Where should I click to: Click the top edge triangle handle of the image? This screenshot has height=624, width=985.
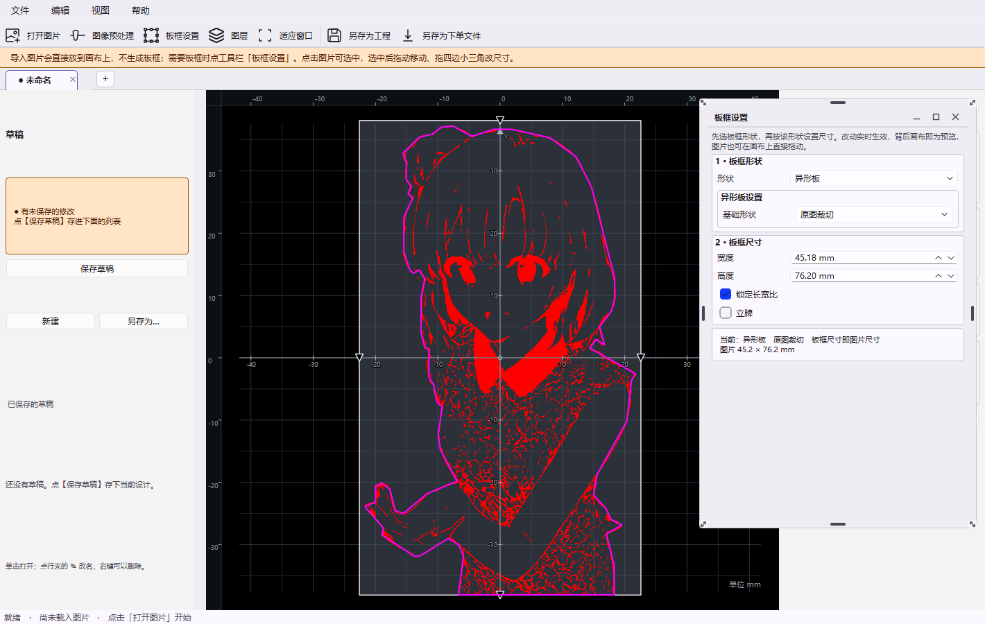tap(500, 121)
